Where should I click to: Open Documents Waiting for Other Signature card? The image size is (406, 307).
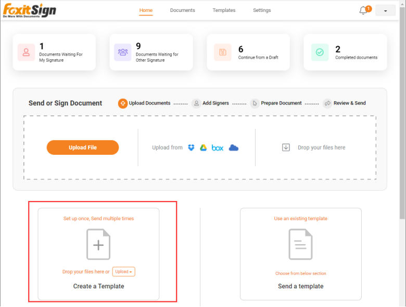[151, 52]
